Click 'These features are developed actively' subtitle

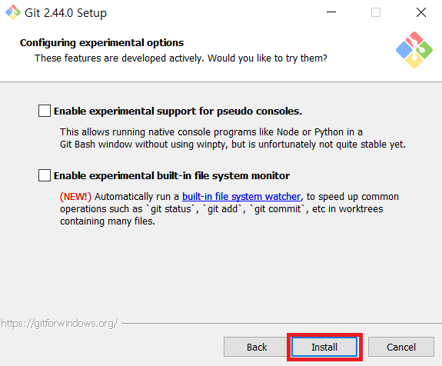tap(181, 58)
